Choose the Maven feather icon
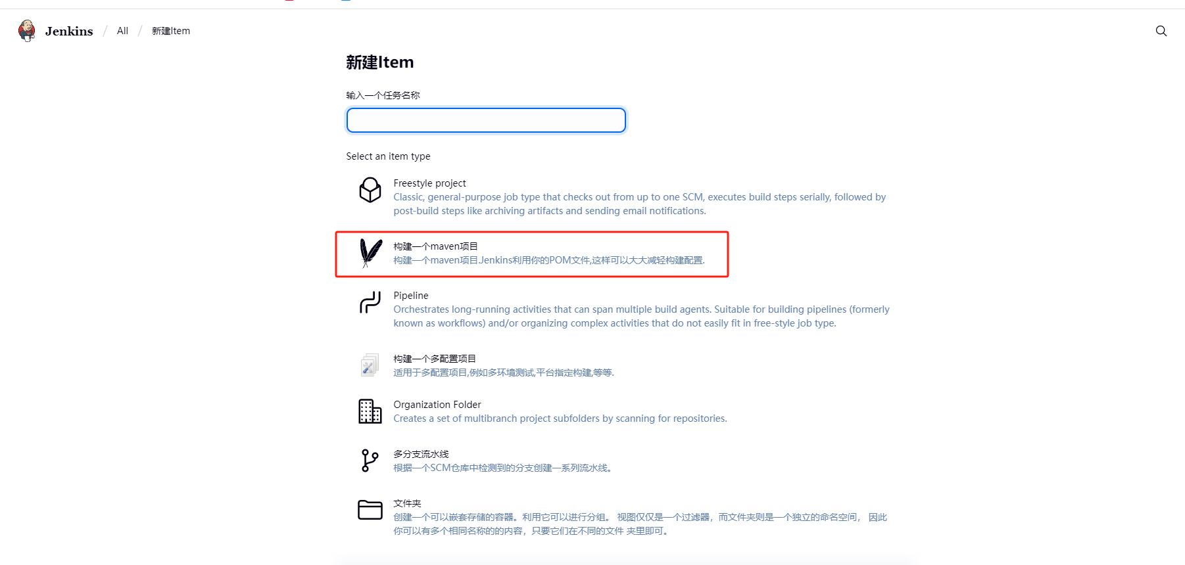This screenshot has height=565, width=1185. (x=370, y=253)
